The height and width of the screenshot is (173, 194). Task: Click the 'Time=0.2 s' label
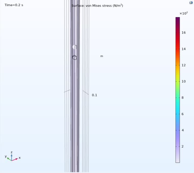14,5
